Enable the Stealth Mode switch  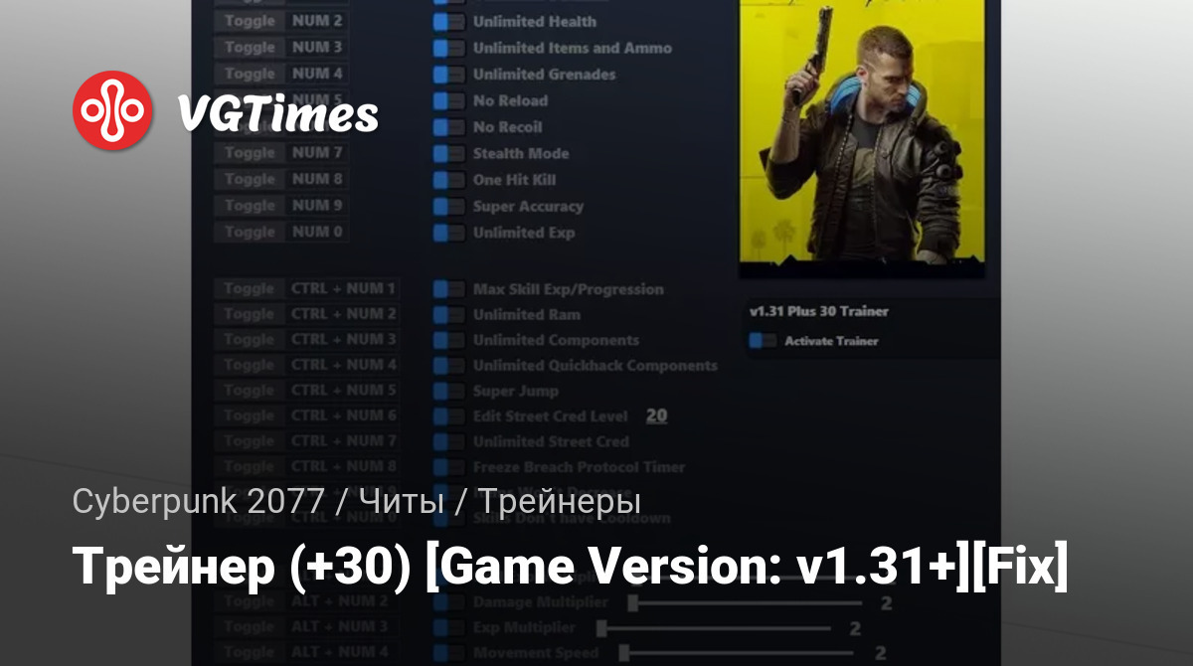click(x=449, y=153)
